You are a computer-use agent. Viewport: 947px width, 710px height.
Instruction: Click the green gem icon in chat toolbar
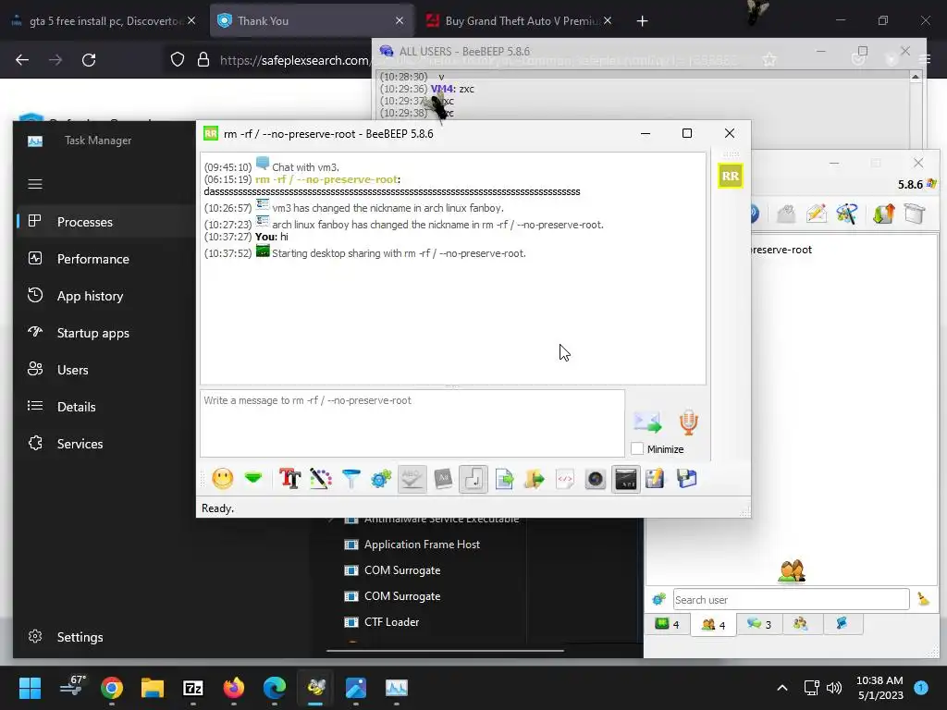point(253,479)
